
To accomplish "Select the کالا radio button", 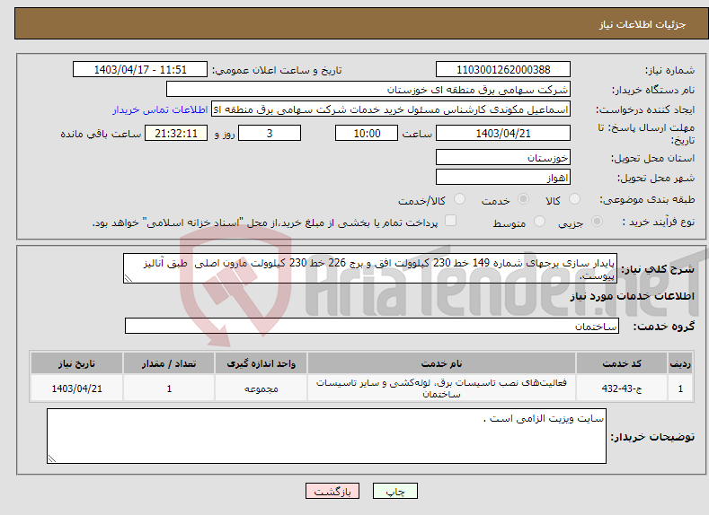I will point(574,199).
